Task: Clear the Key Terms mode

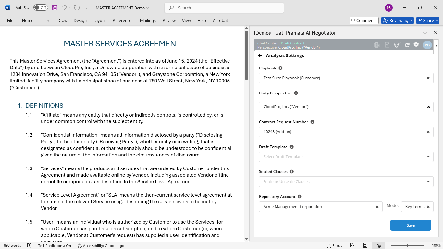Action: coord(428,207)
